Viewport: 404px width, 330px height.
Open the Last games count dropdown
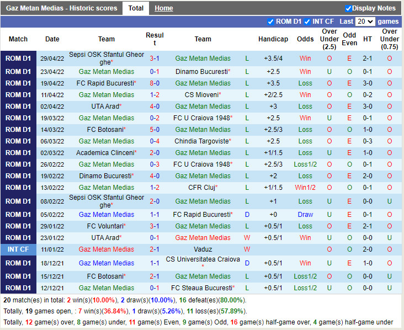pos(365,22)
